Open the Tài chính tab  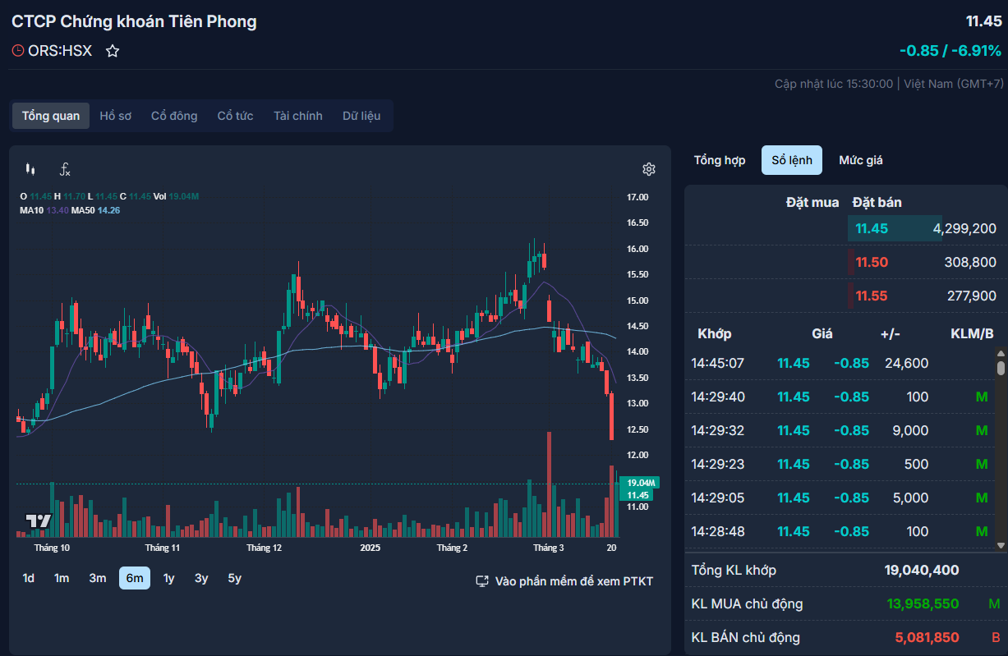pyautogui.click(x=297, y=116)
